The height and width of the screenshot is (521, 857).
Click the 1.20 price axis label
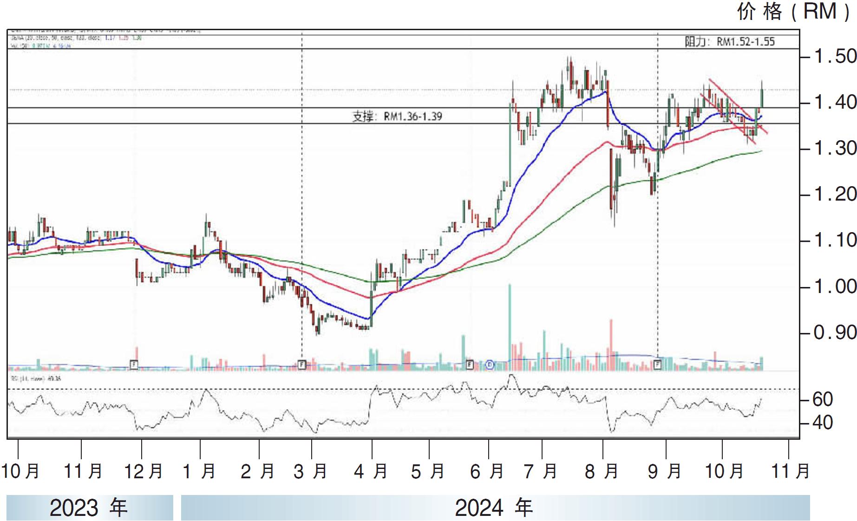click(835, 194)
